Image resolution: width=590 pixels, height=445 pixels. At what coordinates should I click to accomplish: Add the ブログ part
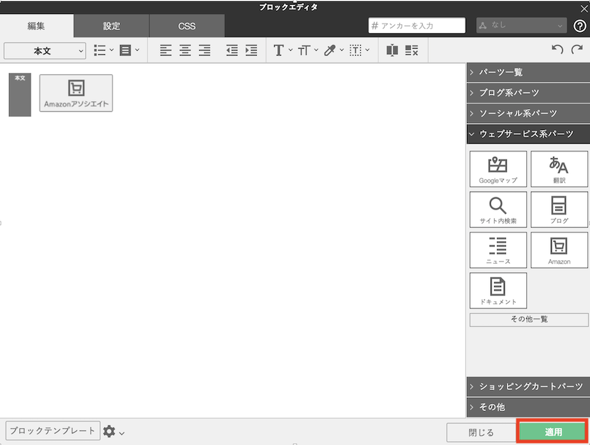point(559,210)
